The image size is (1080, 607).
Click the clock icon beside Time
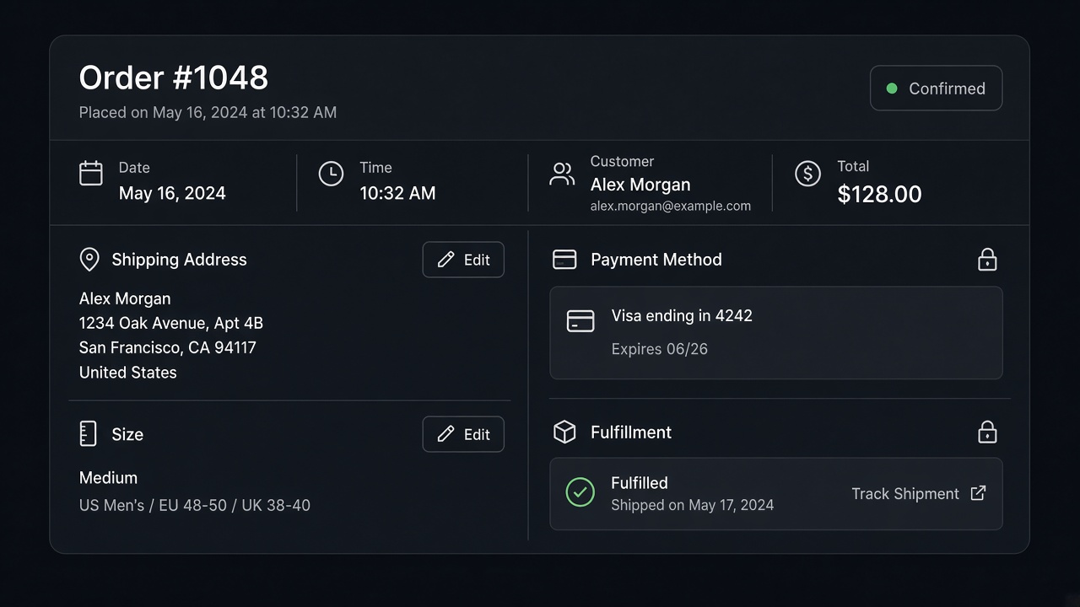(331, 174)
